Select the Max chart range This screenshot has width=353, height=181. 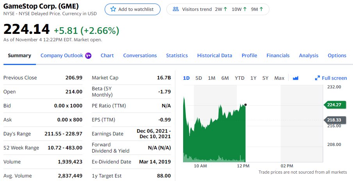[x=279, y=78]
